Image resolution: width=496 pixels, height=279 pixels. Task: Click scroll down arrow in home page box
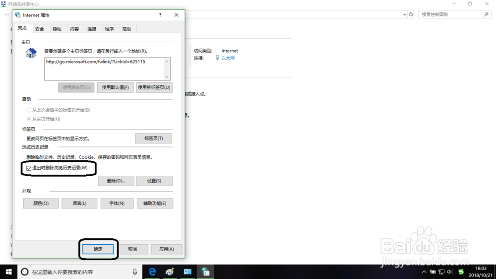[167, 76]
